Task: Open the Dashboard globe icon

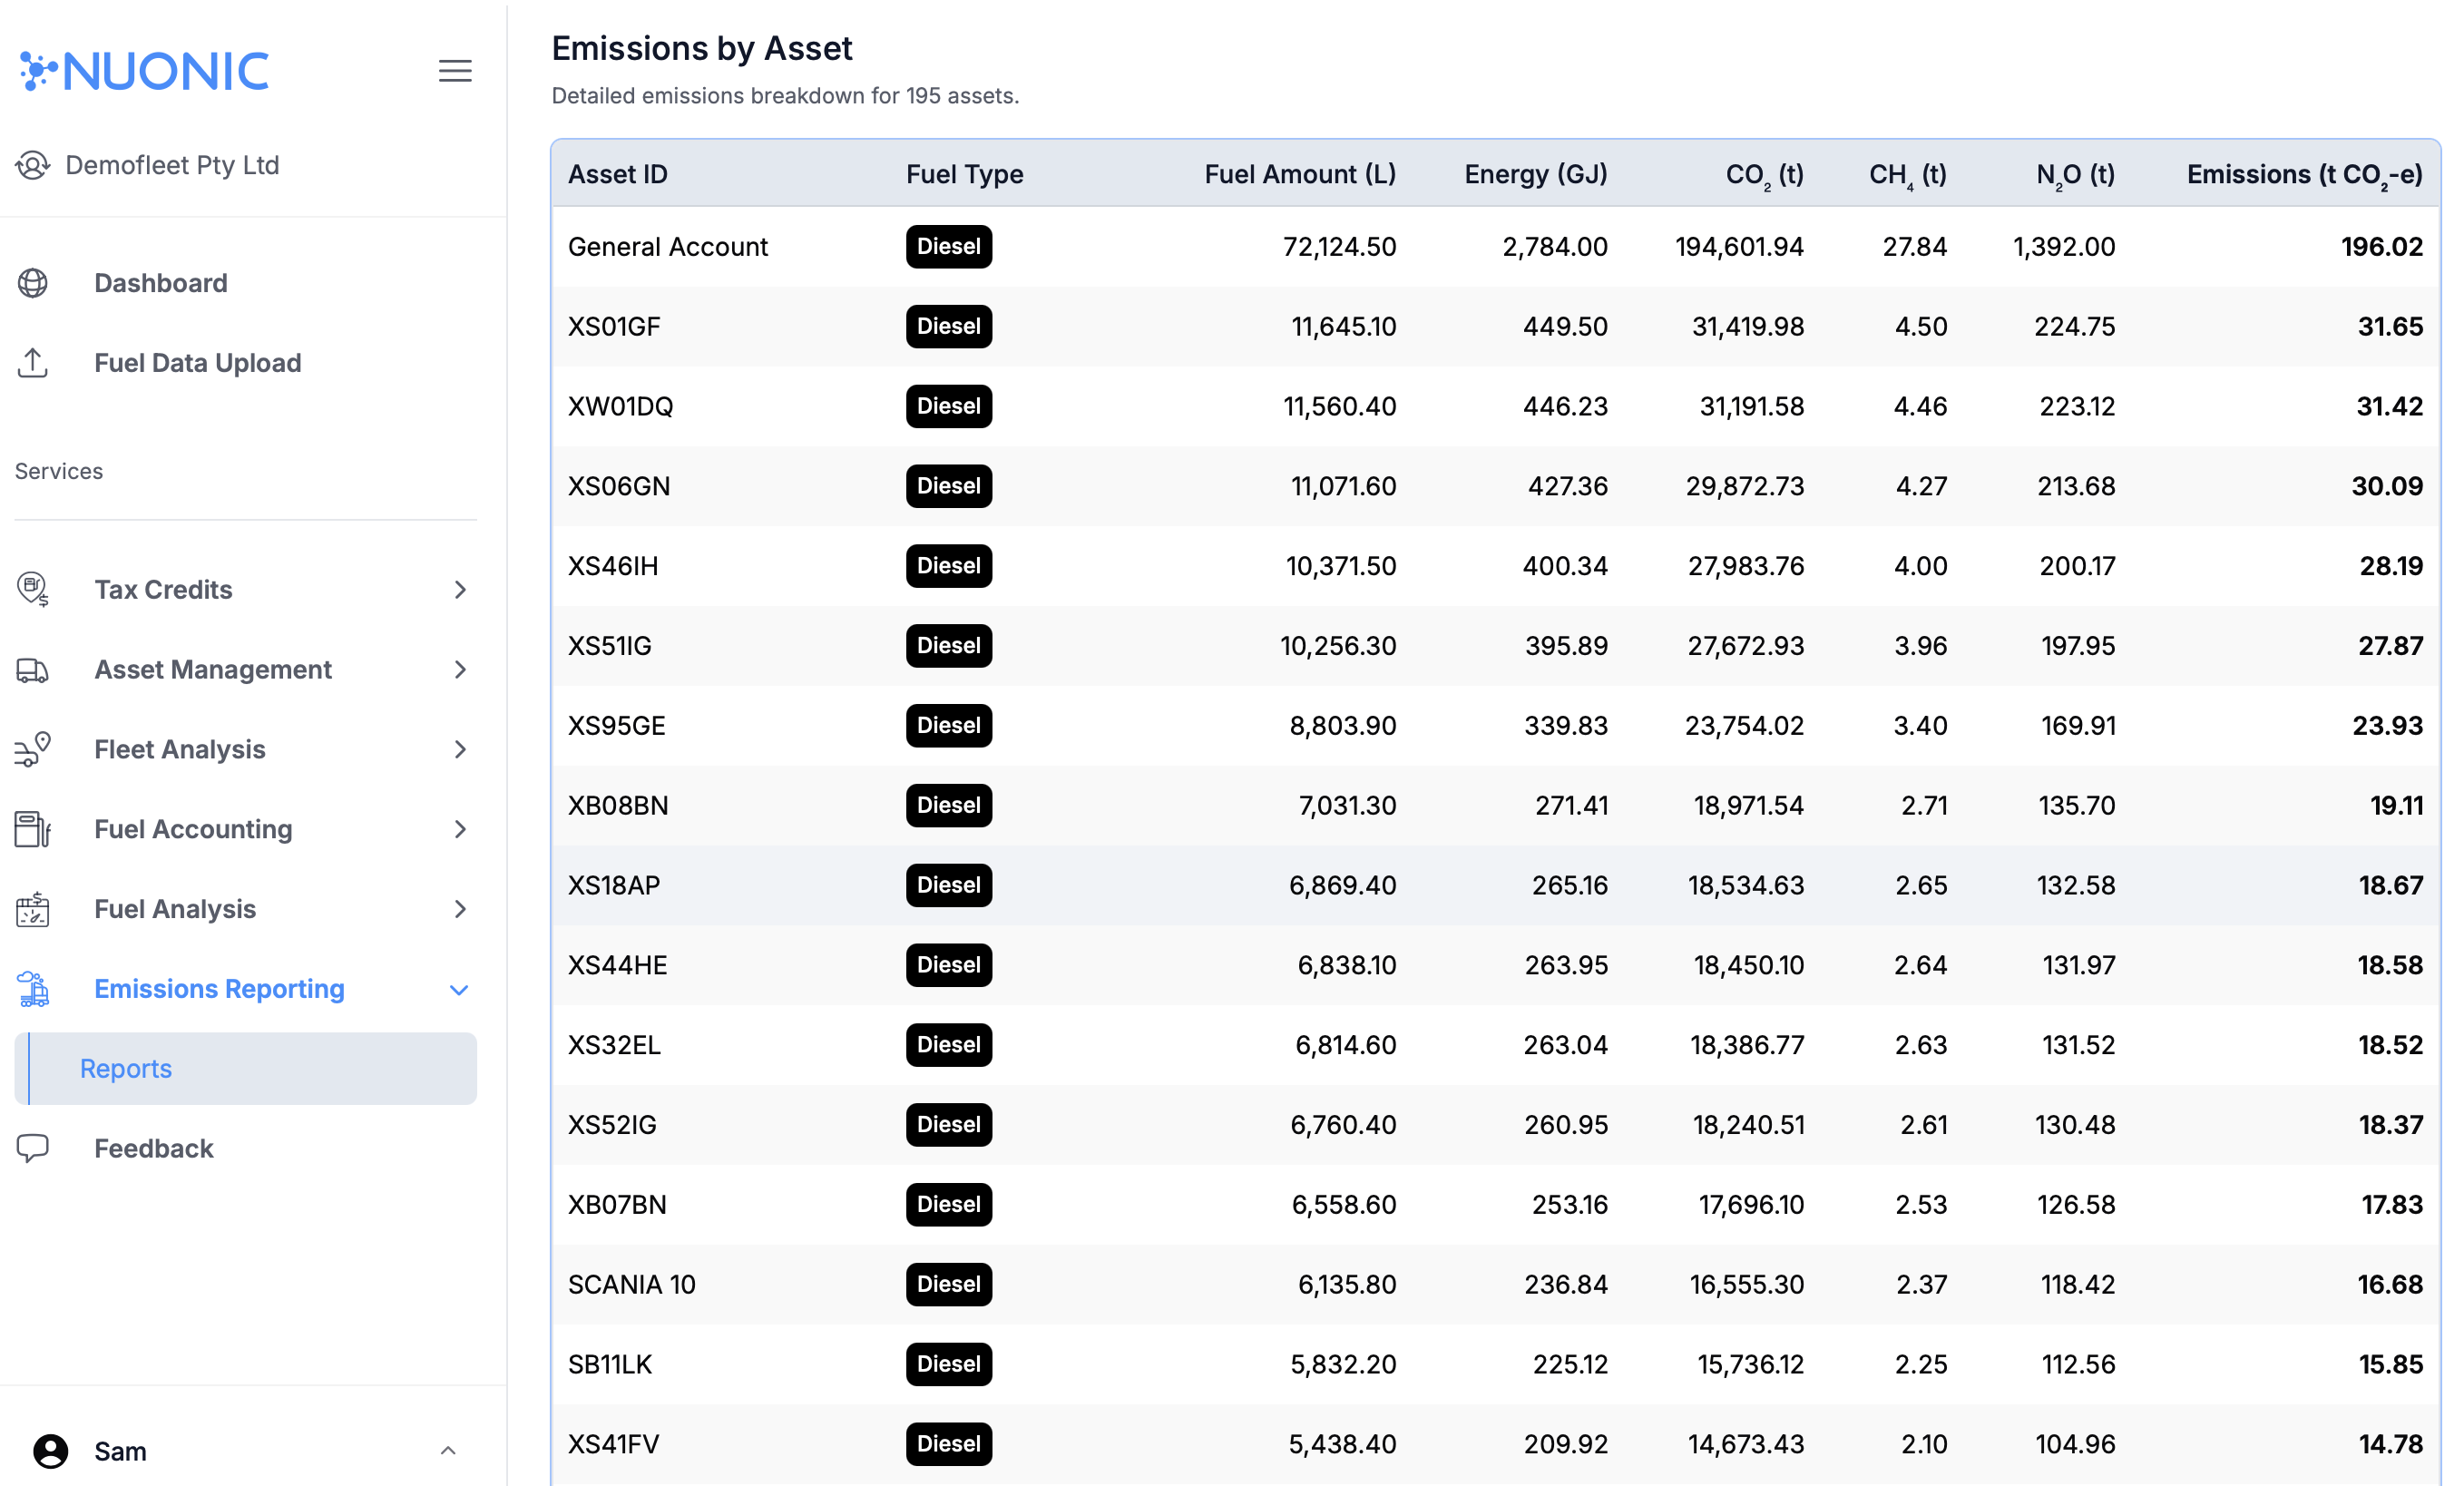Action: point(33,283)
